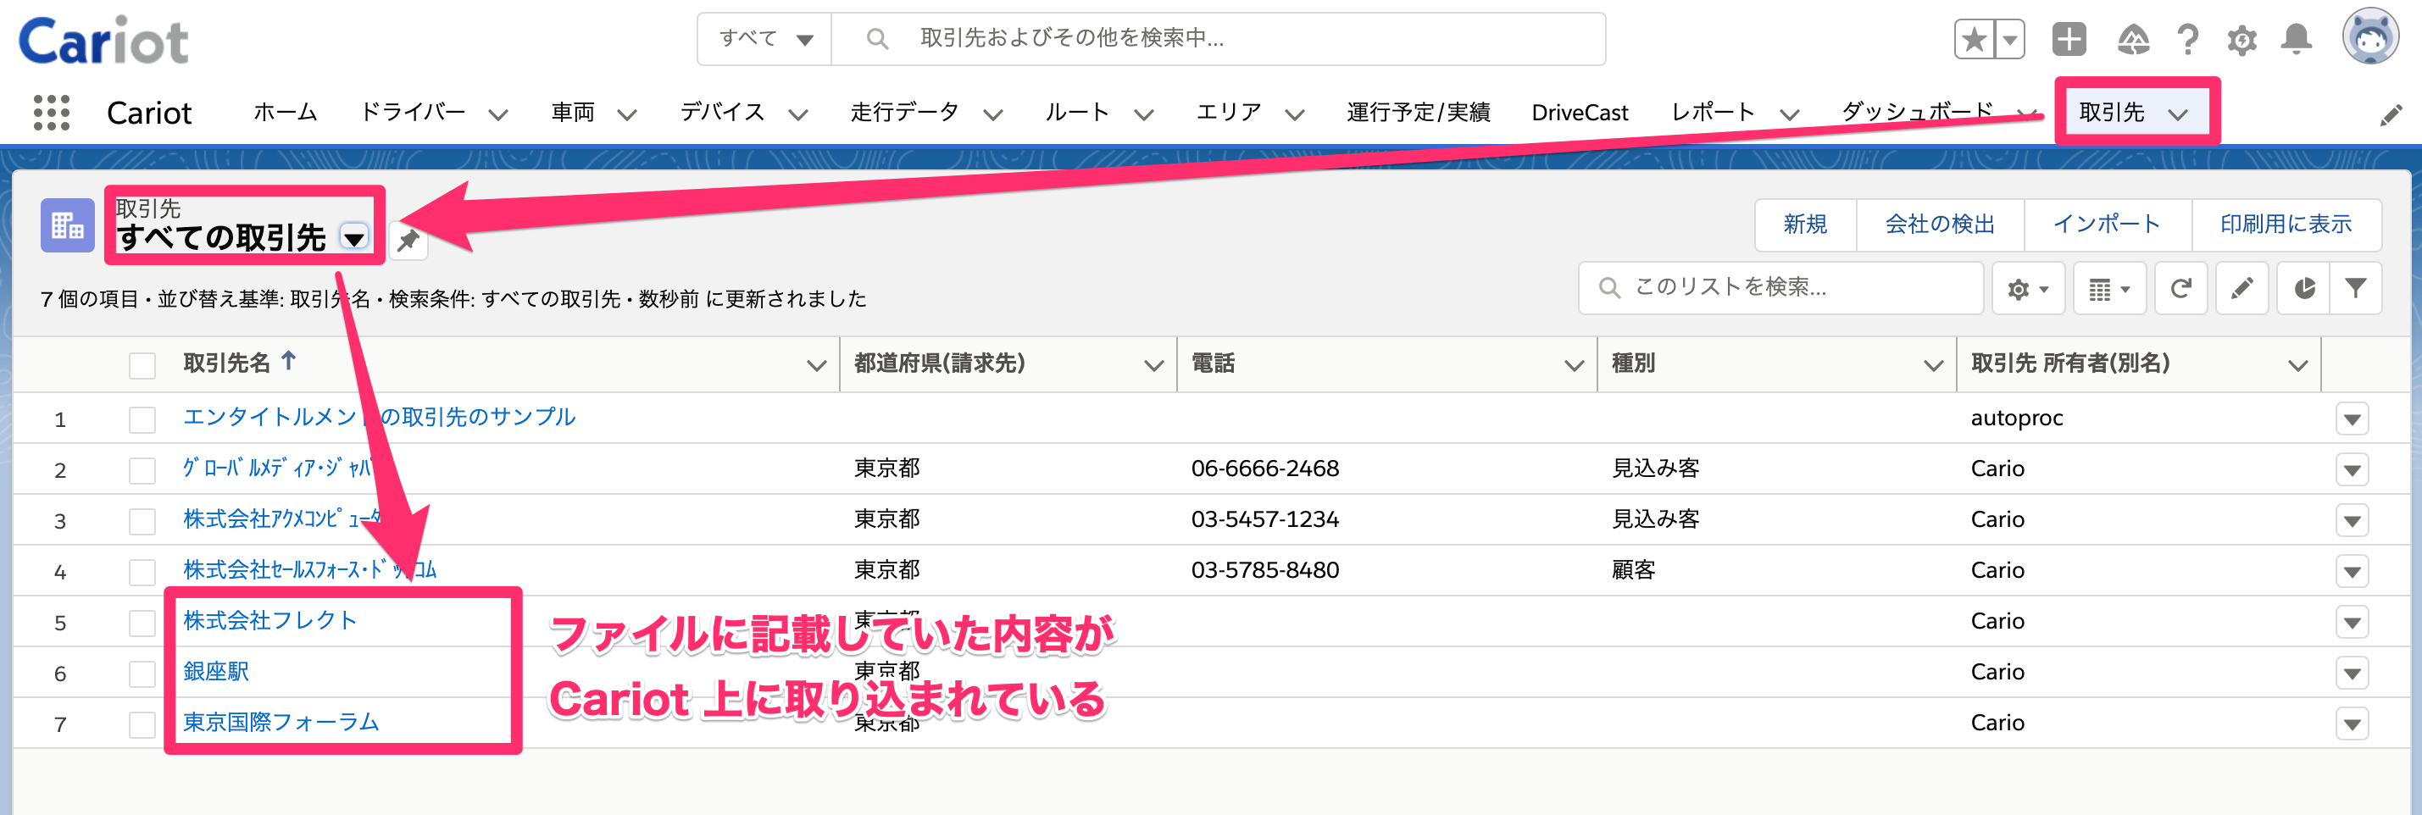Open the 種別 column menu chevron

pos(1933,366)
